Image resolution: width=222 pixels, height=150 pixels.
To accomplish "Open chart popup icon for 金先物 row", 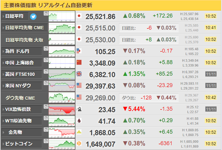I will 46,129.
